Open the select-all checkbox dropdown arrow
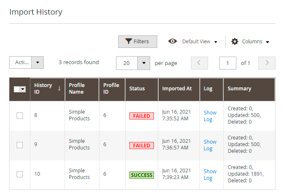Viewport: 285px width, 194px height. coord(23,89)
